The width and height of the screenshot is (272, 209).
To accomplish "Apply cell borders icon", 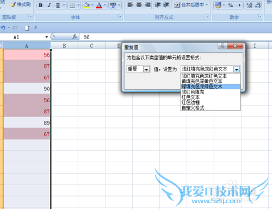I will [72, 5].
